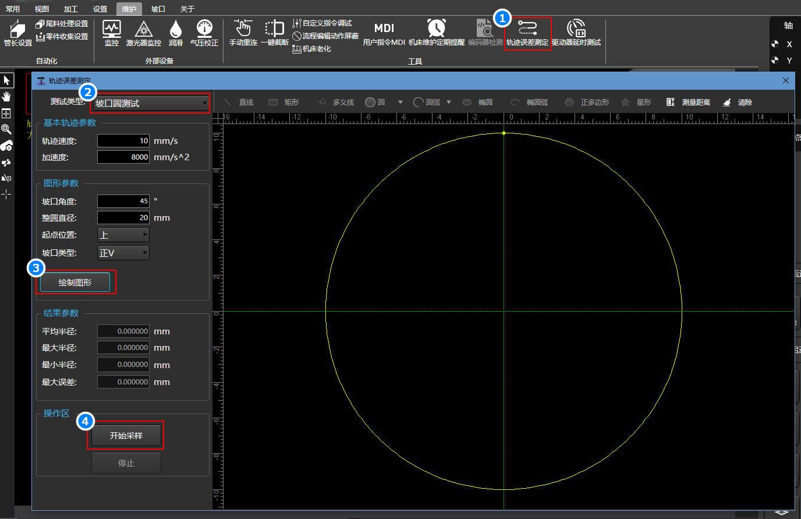This screenshot has width=801, height=519.
Task: Select the 多义线 polyline tool
Action: (x=336, y=102)
